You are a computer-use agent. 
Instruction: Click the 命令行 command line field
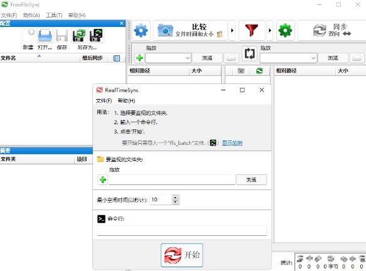[182, 230]
